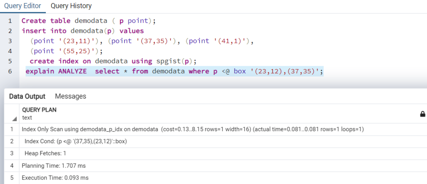Click the Execution Time result cell
427x184 pixels.
click(x=223, y=178)
